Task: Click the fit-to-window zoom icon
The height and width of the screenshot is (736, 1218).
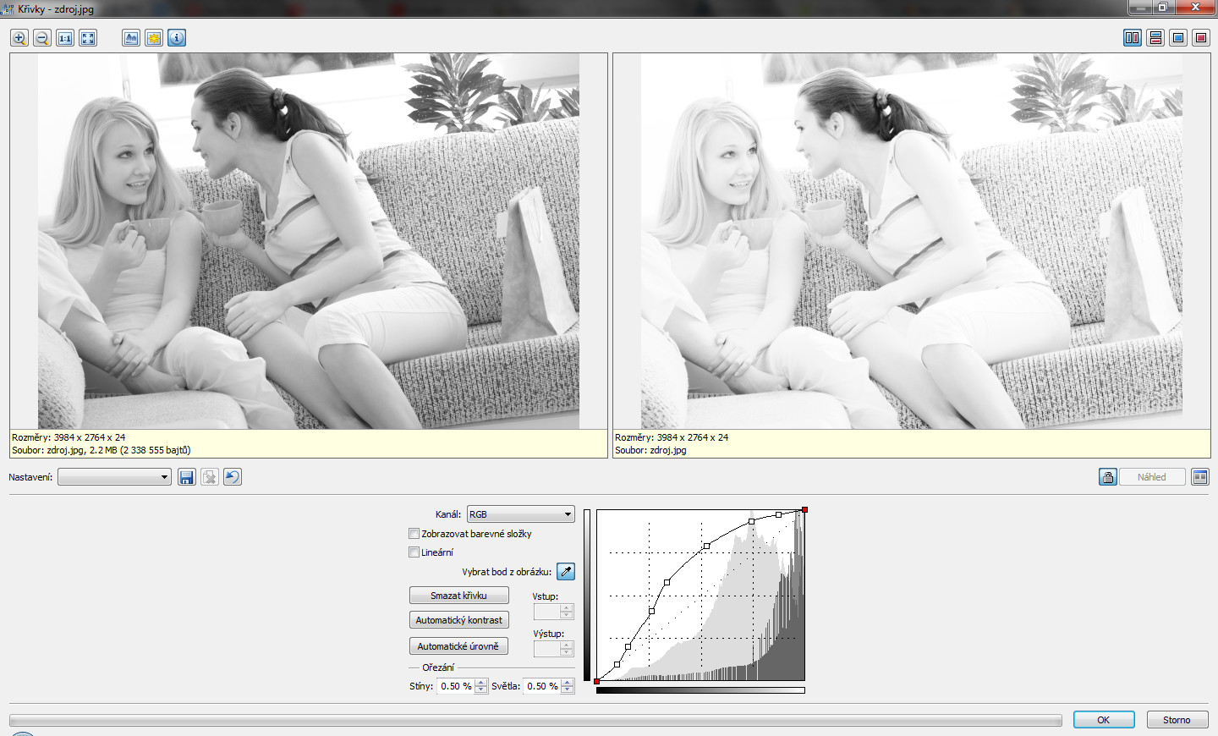Action: pyautogui.click(x=88, y=38)
